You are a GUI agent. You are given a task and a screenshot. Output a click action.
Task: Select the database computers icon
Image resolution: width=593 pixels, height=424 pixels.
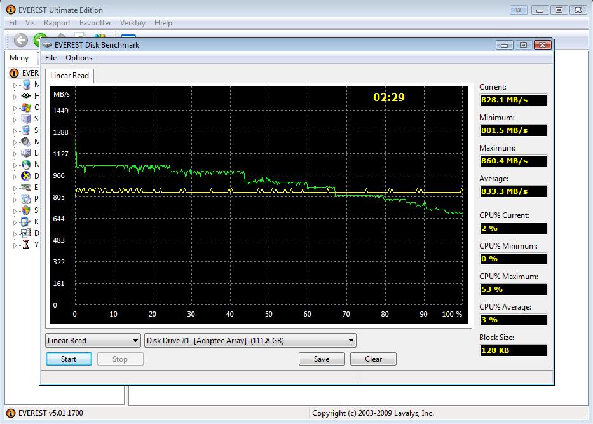[x=25, y=233]
